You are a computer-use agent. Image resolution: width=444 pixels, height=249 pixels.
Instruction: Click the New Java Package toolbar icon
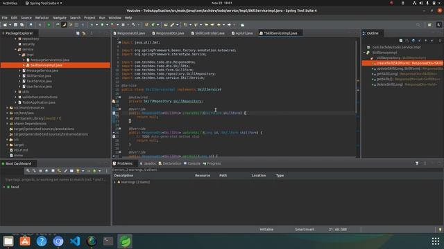click(x=146, y=25)
